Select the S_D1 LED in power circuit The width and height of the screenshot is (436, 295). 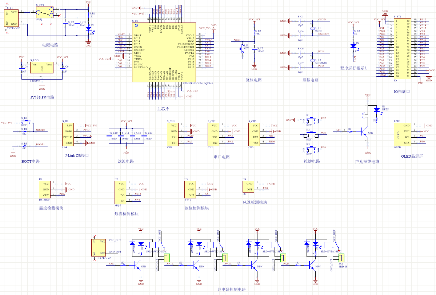coord(89,29)
